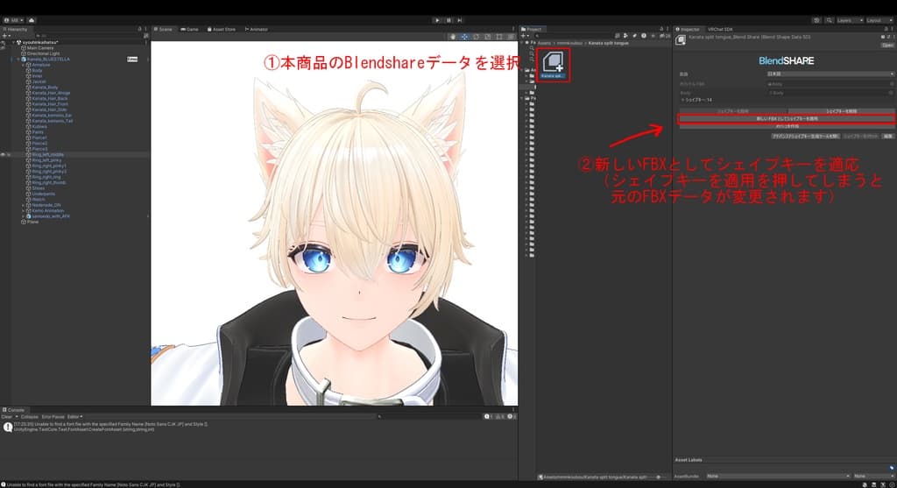The width and height of the screenshot is (897, 488).
Task: Open the account dropdown in top-left toolbar
Action: pyautogui.click(x=14, y=20)
